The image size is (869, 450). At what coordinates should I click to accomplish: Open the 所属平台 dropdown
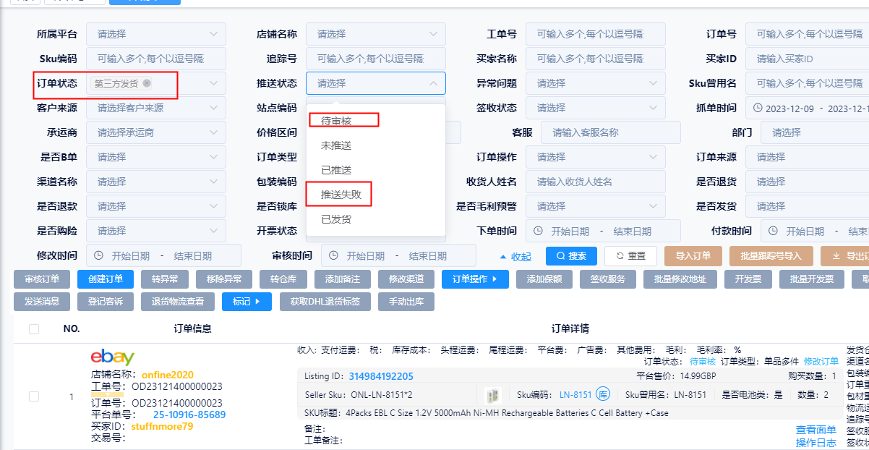coord(155,34)
